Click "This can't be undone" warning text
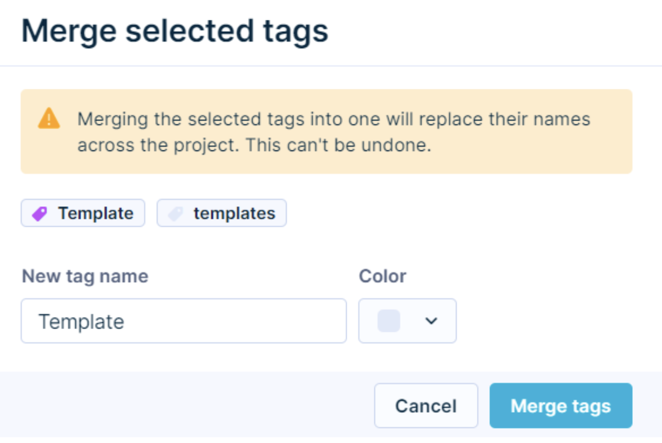 click(338, 146)
